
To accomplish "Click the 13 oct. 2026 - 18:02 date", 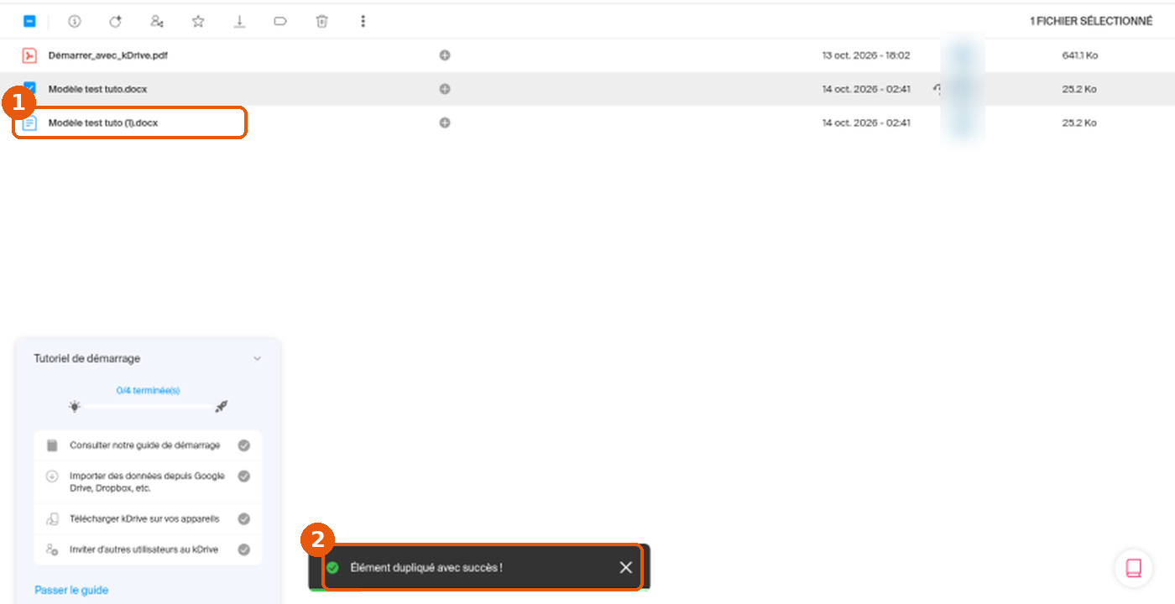I will coord(866,55).
